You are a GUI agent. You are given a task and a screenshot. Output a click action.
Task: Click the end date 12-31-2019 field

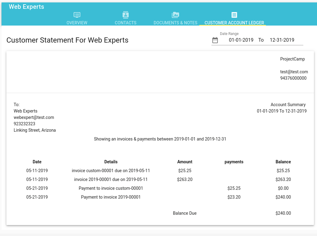coord(282,40)
